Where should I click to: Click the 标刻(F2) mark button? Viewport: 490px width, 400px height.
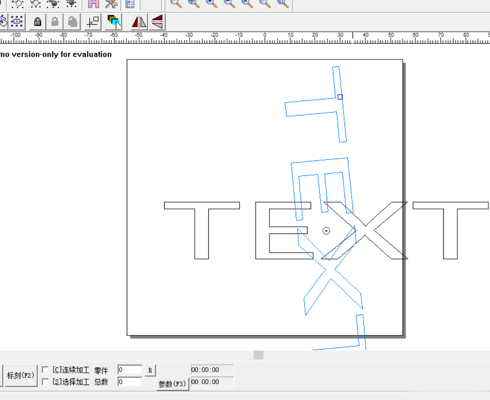point(21,375)
